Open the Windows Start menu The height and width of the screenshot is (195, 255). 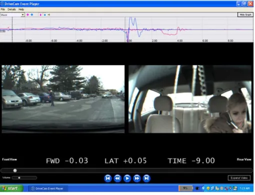click(11, 188)
